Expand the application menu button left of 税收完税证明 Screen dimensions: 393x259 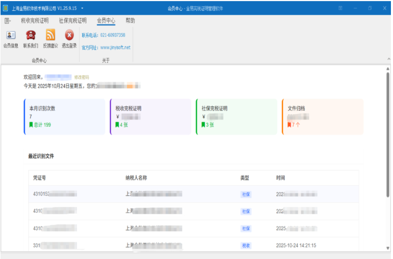click(x=8, y=21)
